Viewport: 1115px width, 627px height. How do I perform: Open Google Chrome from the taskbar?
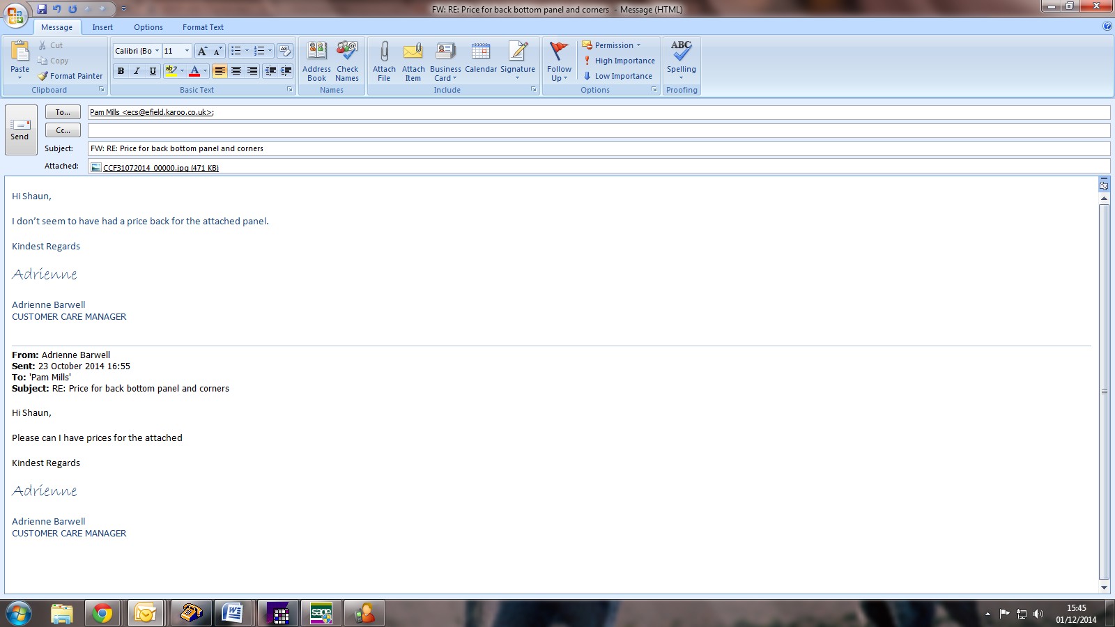tap(102, 613)
